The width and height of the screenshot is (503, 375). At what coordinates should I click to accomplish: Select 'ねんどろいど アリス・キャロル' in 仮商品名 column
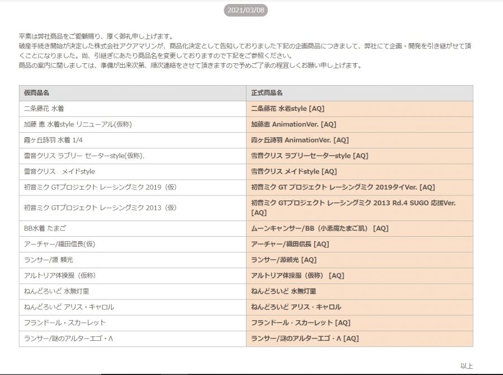pos(132,307)
